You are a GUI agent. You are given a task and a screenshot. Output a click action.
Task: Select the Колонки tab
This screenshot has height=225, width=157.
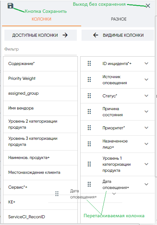41,19
